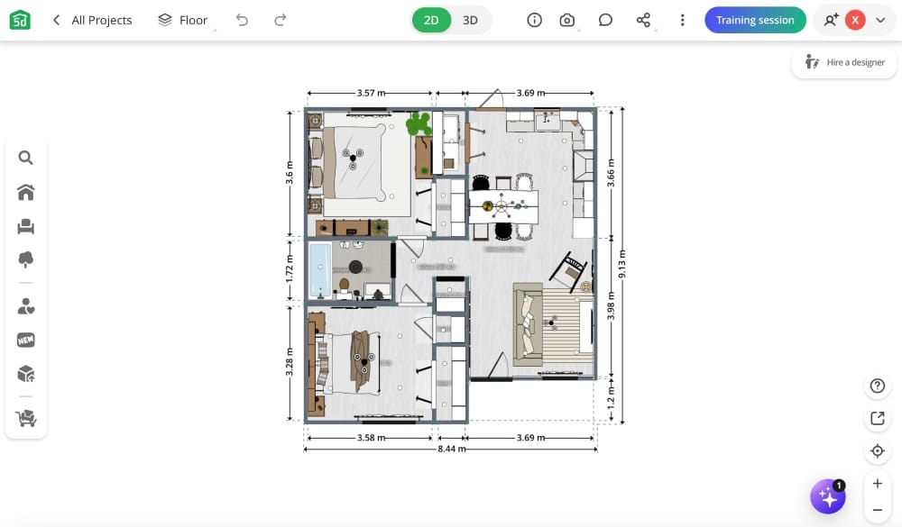Switch to 3D view mode
Viewport: 902px width, 527px height.
(x=468, y=19)
